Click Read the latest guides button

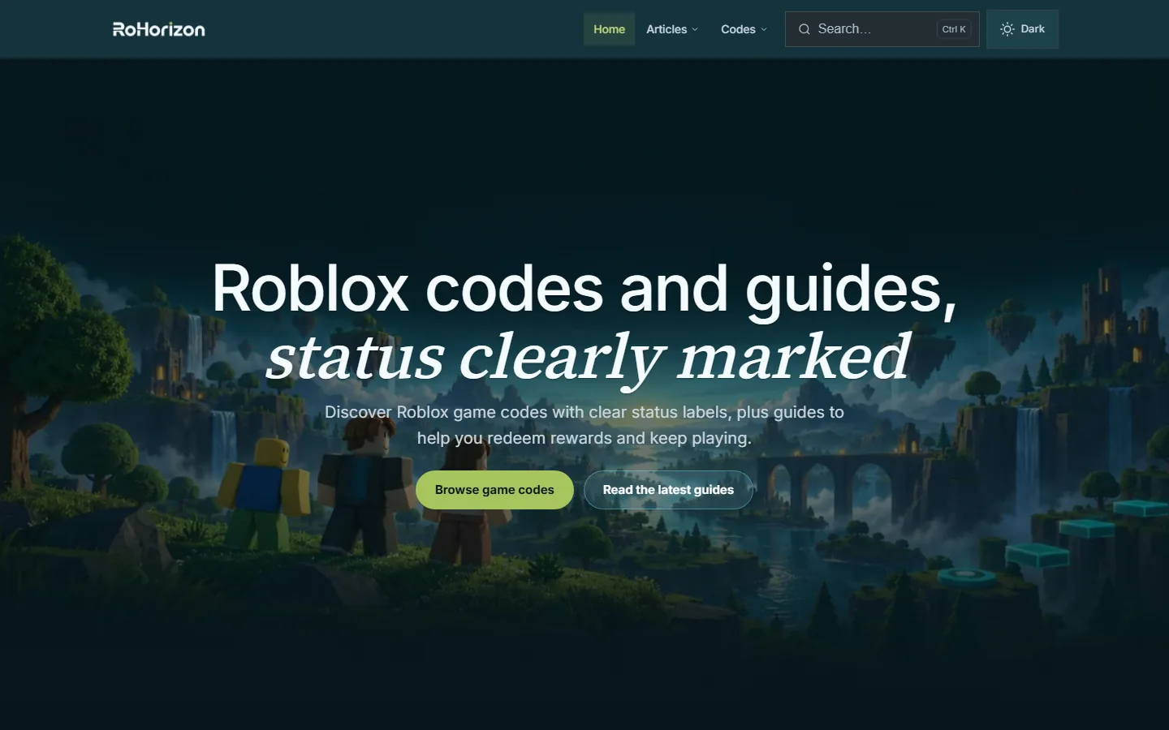668,490
